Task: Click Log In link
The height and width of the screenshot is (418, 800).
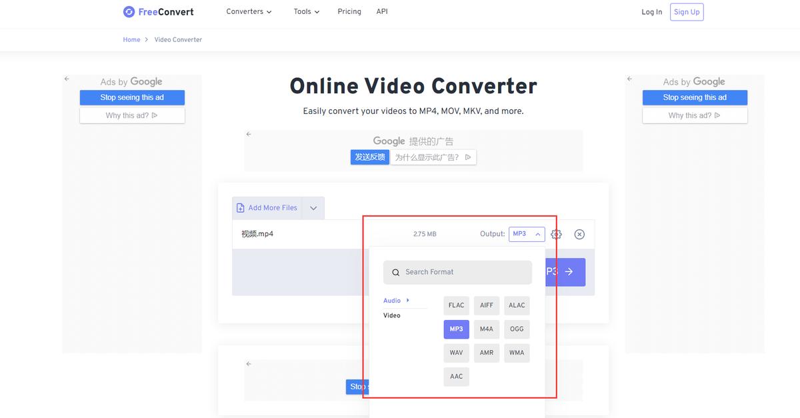Action: pos(652,12)
